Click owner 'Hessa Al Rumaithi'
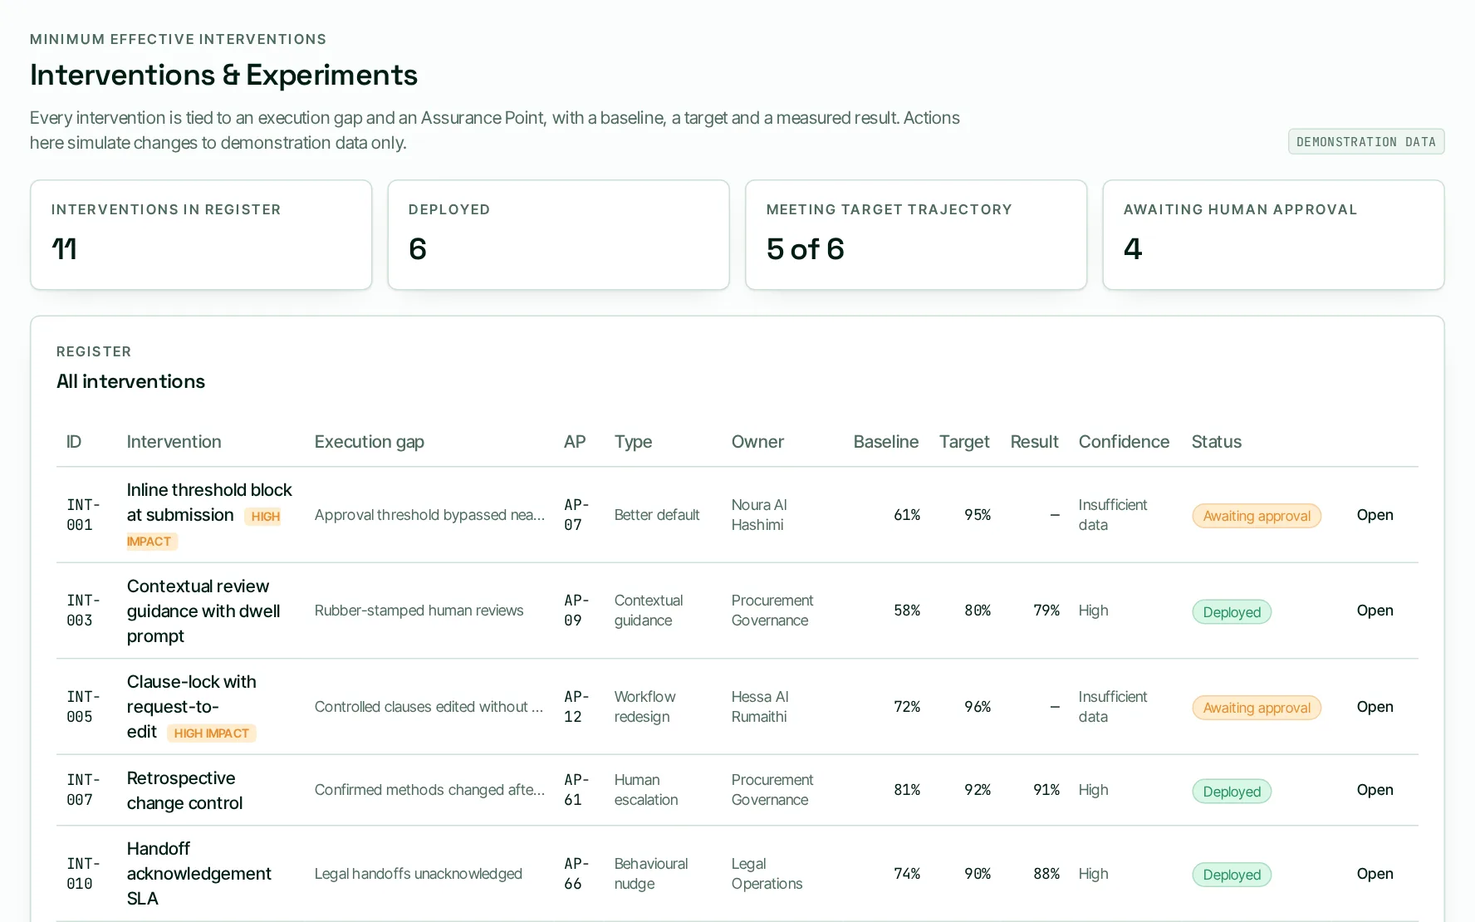The width and height of the screenshot is (1475, 922). (760, 707)
